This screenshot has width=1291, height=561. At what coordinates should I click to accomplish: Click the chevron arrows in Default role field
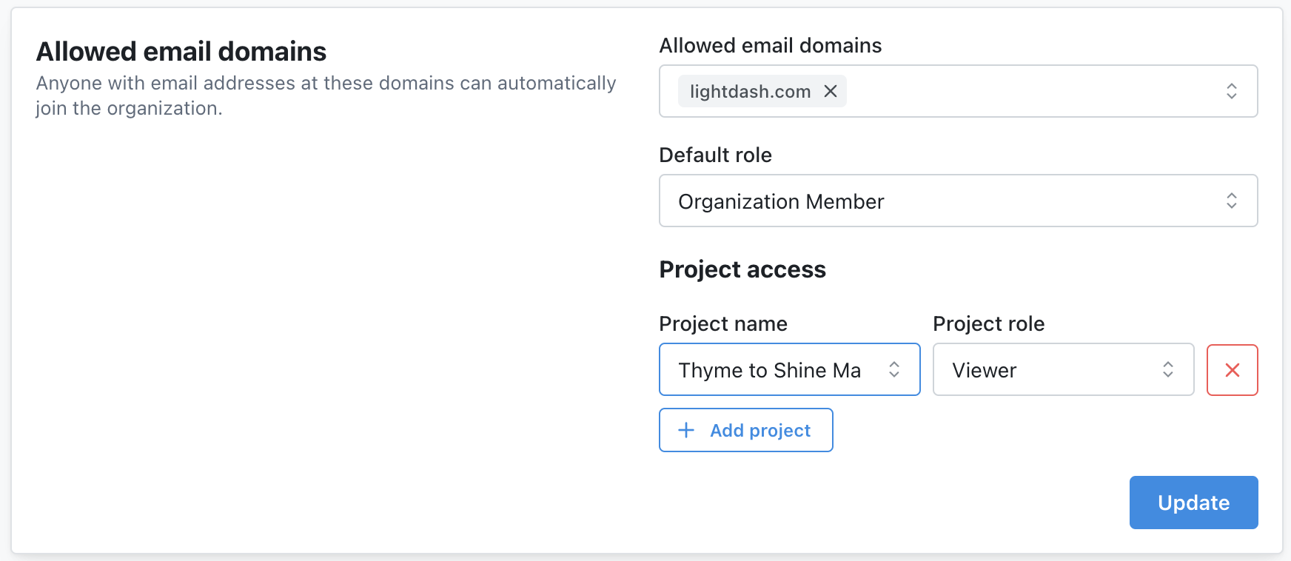1231,201
